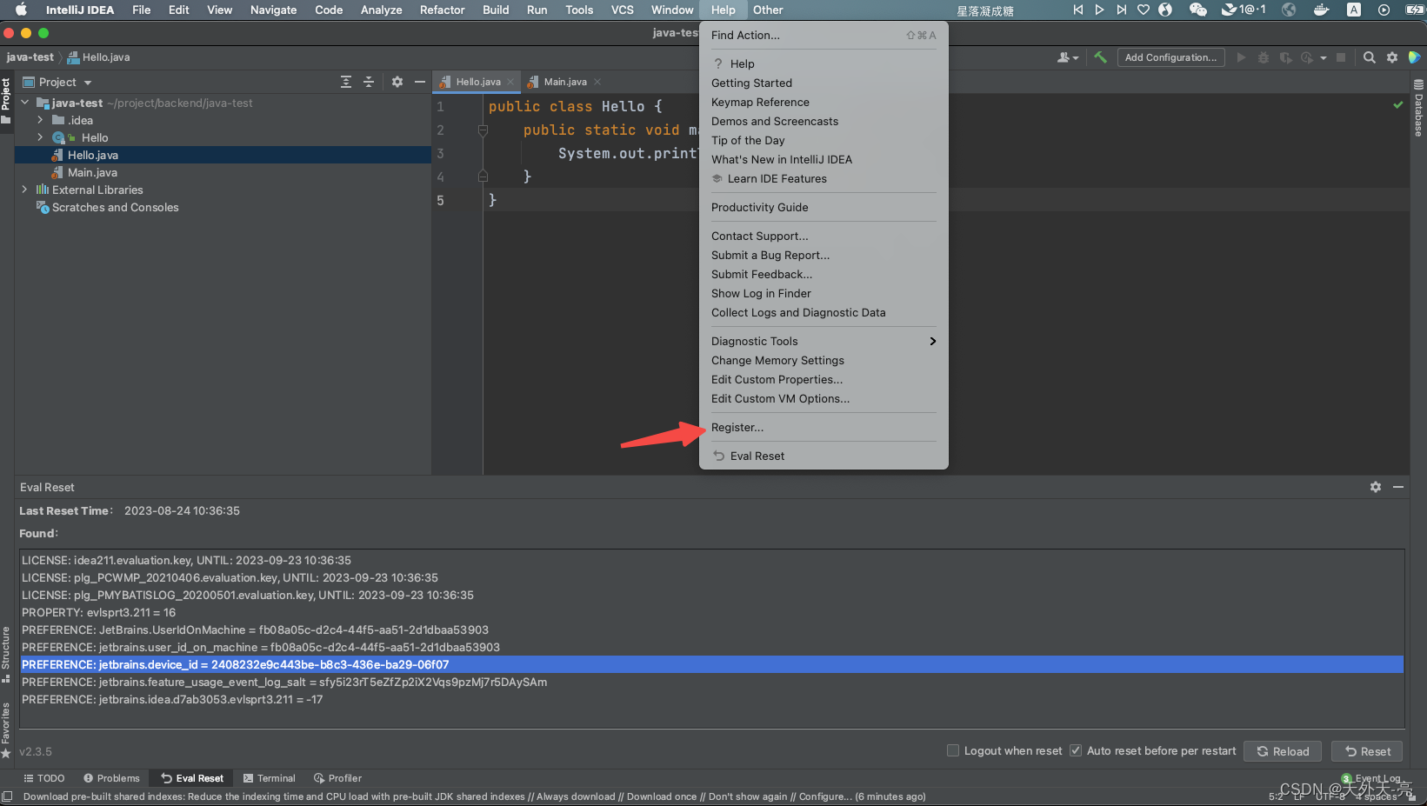This screenshot has height=806, width=1427.
Task: Click the macOS Apple menu icon
Action: (x=21, y=10)
